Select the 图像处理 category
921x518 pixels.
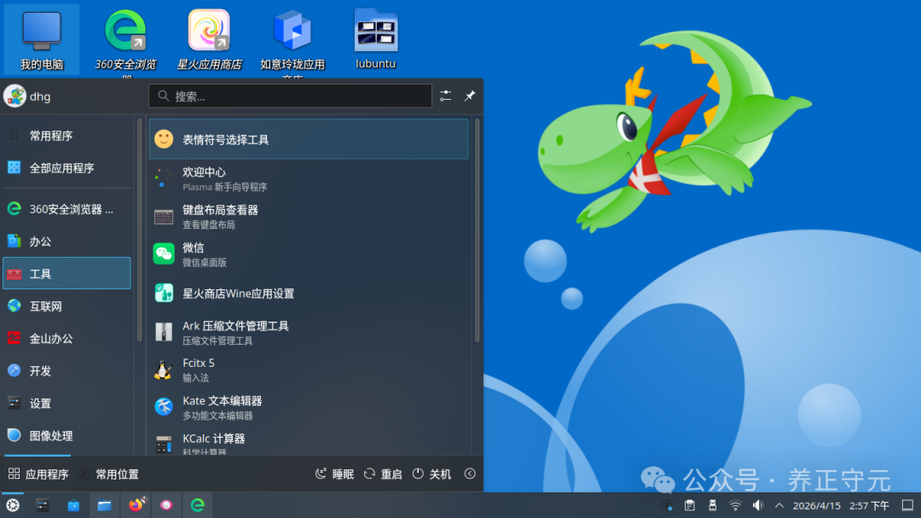click(x=67, y=436)
